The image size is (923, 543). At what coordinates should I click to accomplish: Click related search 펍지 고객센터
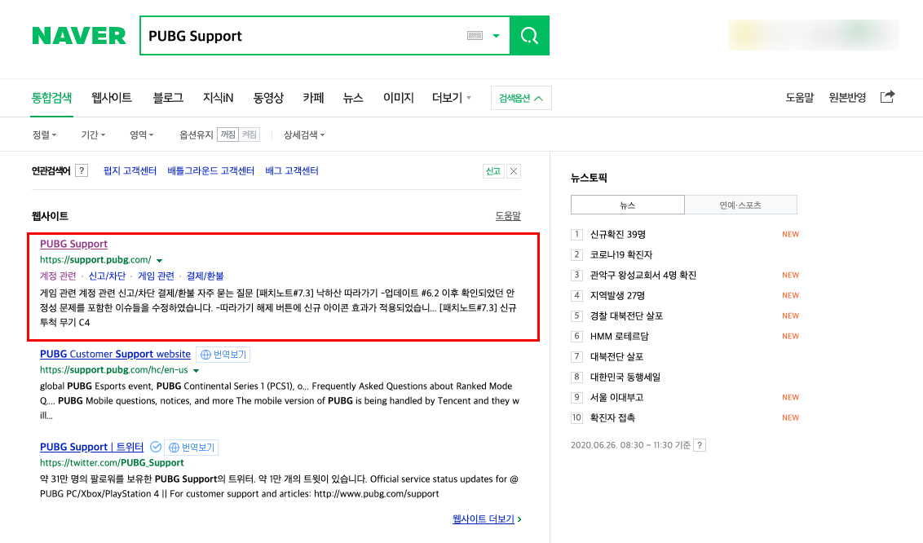point(130,170)
